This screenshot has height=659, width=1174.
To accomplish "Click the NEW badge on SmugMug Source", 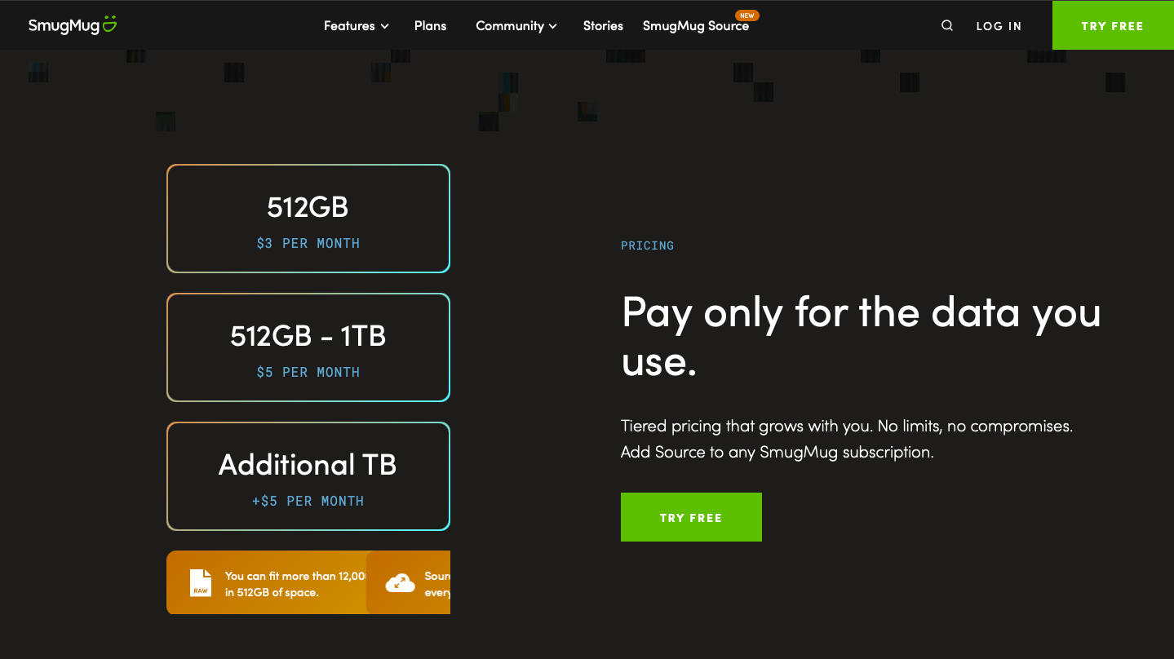I will tap(746, 15).
